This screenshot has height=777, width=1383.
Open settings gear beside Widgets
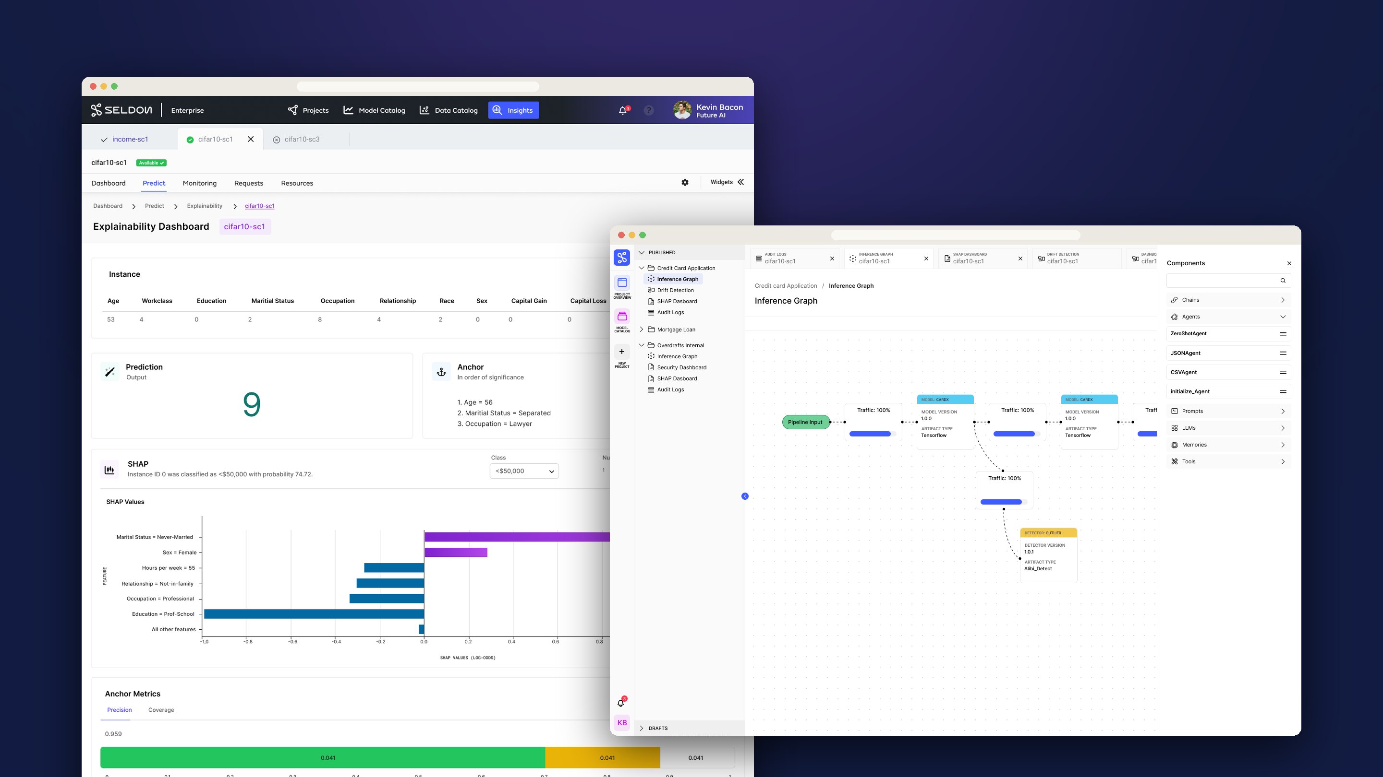point(685,182)
